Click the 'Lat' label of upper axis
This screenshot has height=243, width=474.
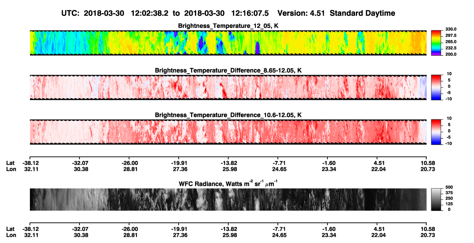[11, 163]
